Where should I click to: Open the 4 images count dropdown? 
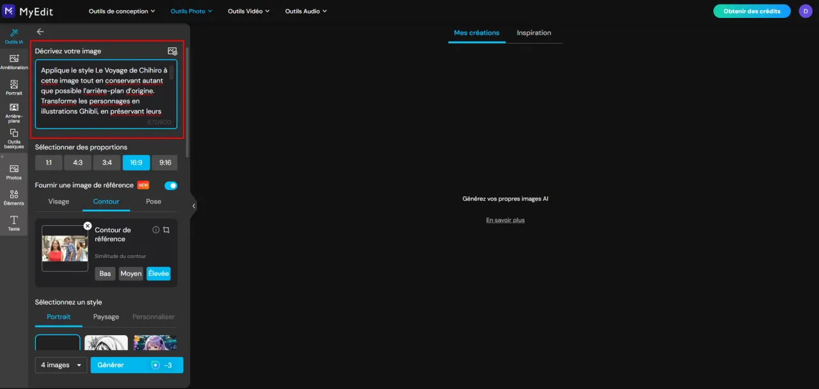point(61,365)
